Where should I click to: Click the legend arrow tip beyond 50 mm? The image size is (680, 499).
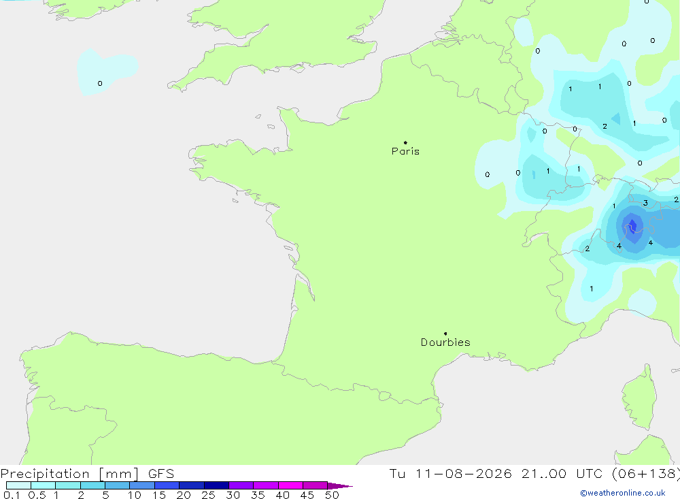(340, 485)
